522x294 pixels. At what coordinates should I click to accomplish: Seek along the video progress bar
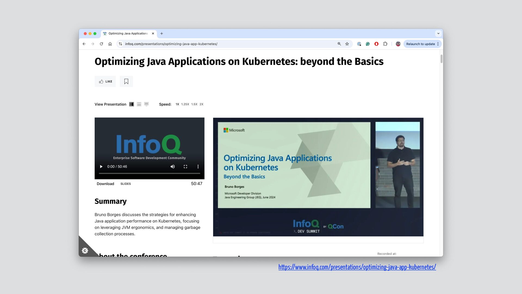pyautogui.click(x=150, y=173)
